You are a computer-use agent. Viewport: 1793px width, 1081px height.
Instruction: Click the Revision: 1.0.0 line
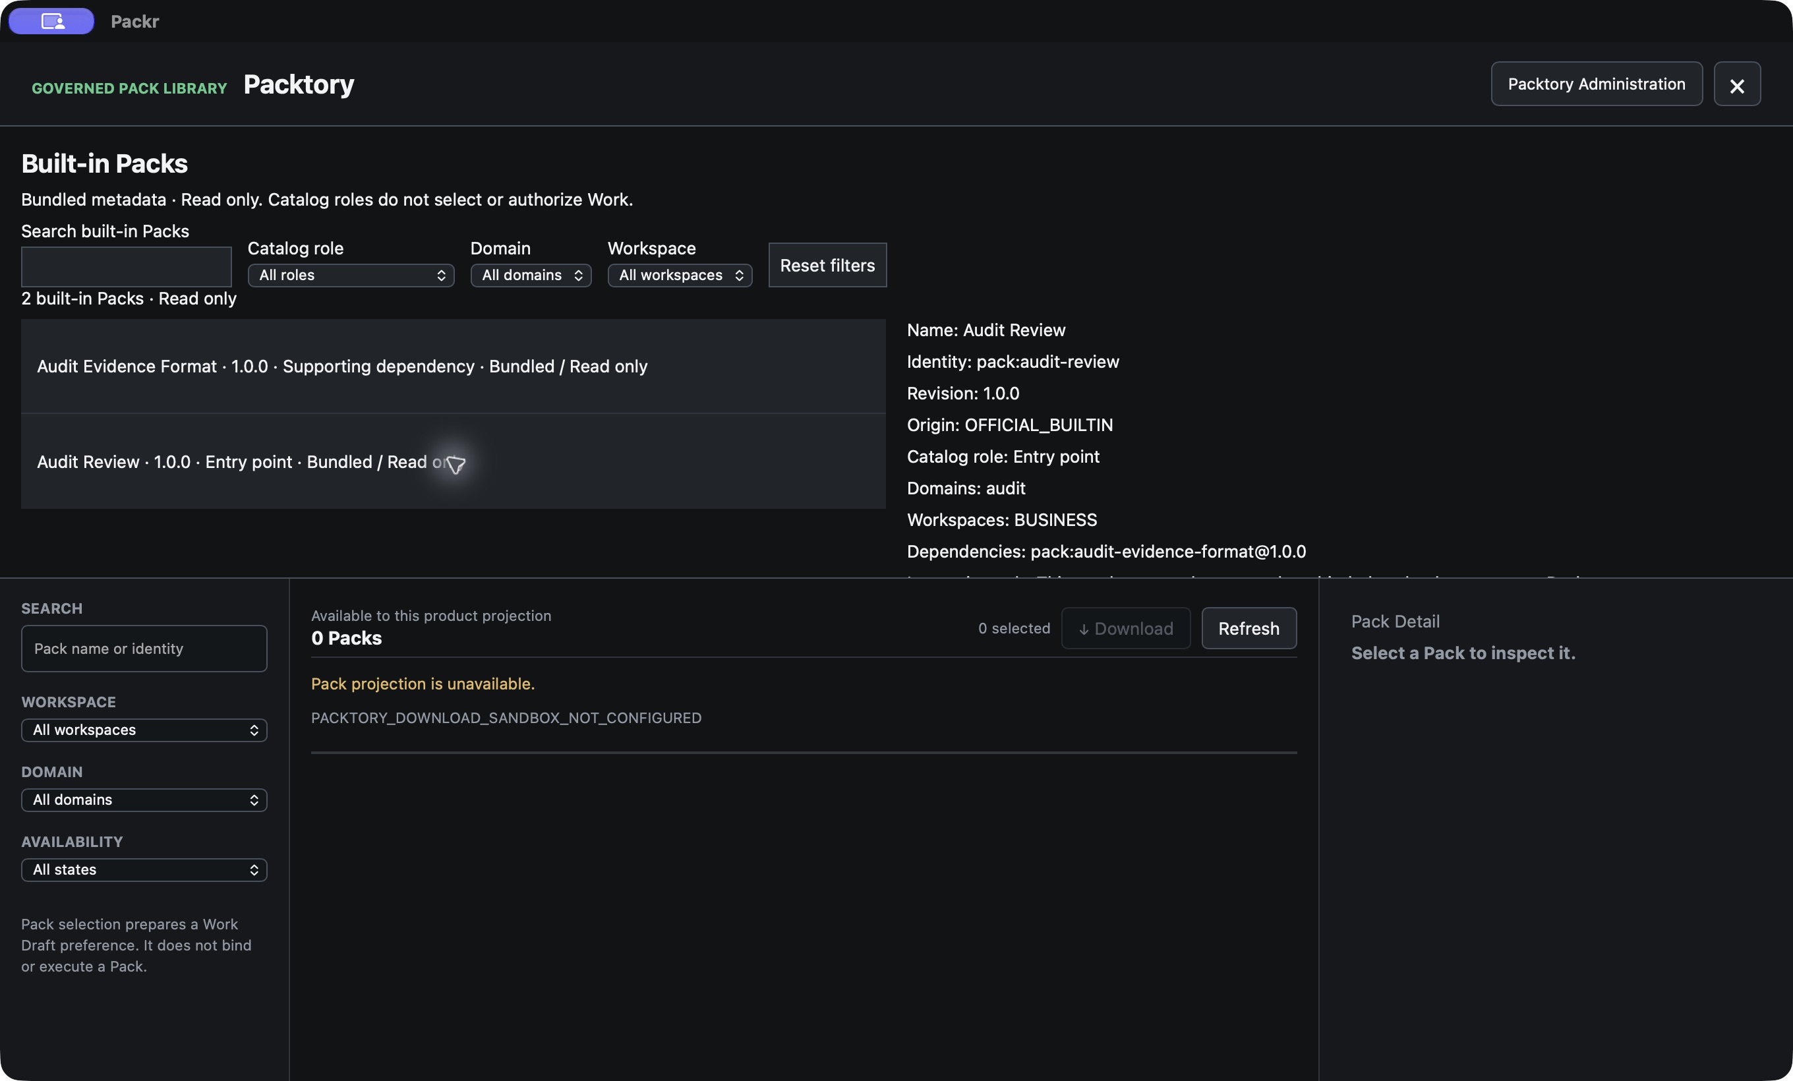[x=962, y=394]
